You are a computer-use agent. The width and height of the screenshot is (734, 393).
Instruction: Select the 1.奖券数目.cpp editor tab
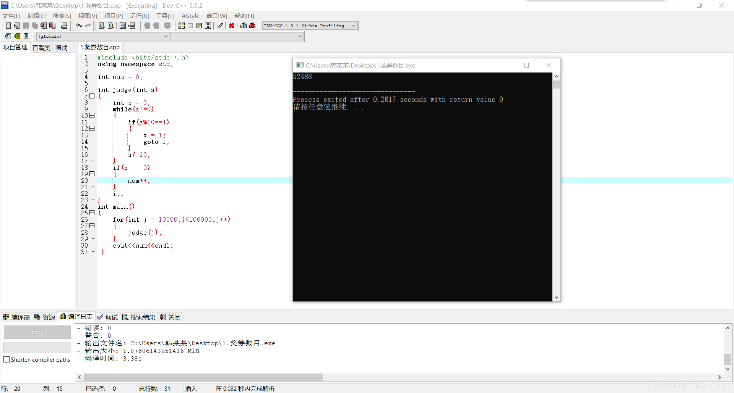(x=100, y=47)
